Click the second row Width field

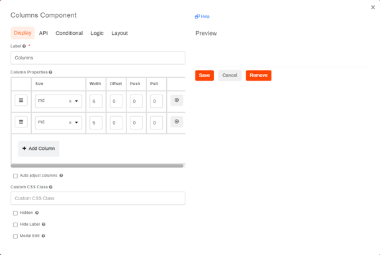[x=96, y=123]
